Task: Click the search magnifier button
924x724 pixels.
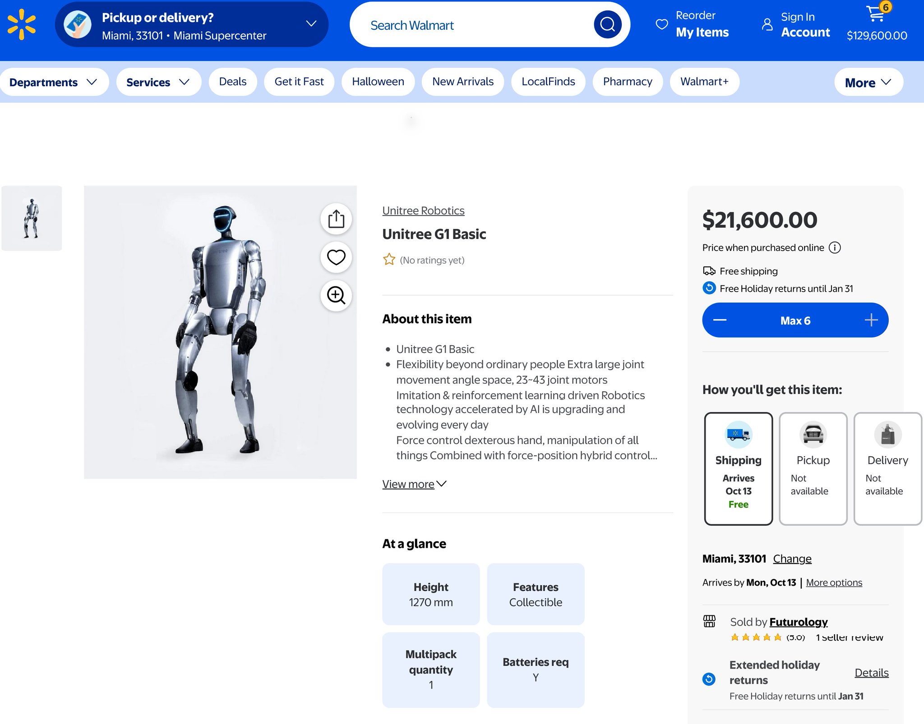Action: (x=607, y=24)
